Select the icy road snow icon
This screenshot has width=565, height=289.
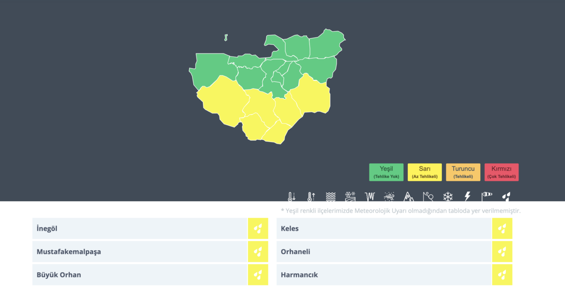[x=350, y=196]
